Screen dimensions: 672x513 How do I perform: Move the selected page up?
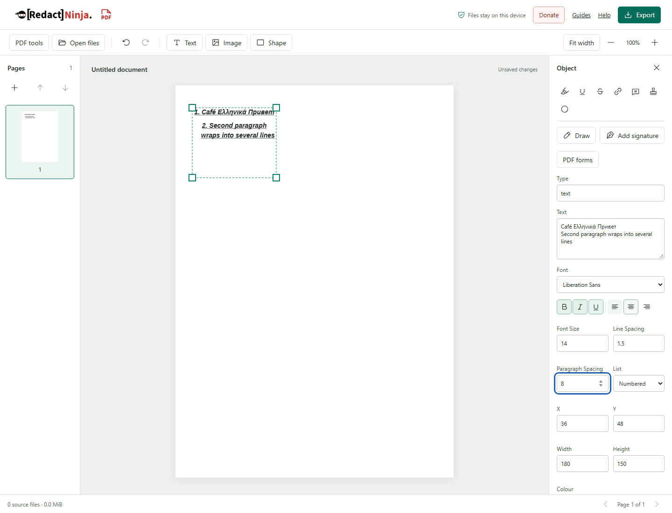click(x=40, y=88)
